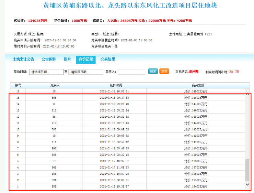Screen dimensions: 254x193
Task: Click the scrollbar up arrow in bid table
Action: 247,94
